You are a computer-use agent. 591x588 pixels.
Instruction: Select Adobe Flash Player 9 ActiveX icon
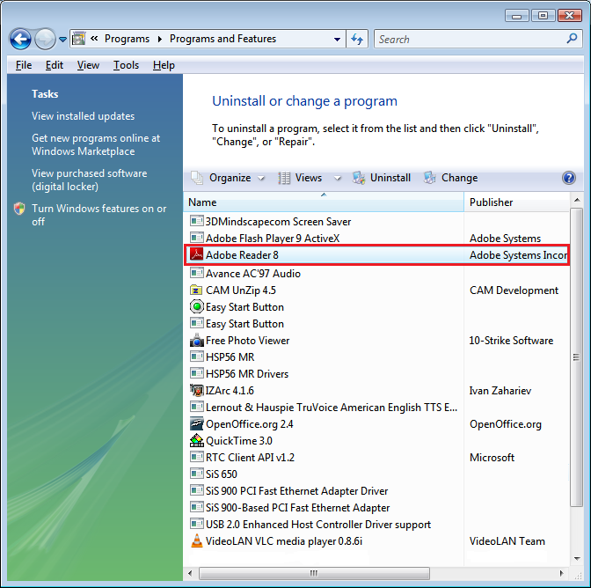[196, 238]
